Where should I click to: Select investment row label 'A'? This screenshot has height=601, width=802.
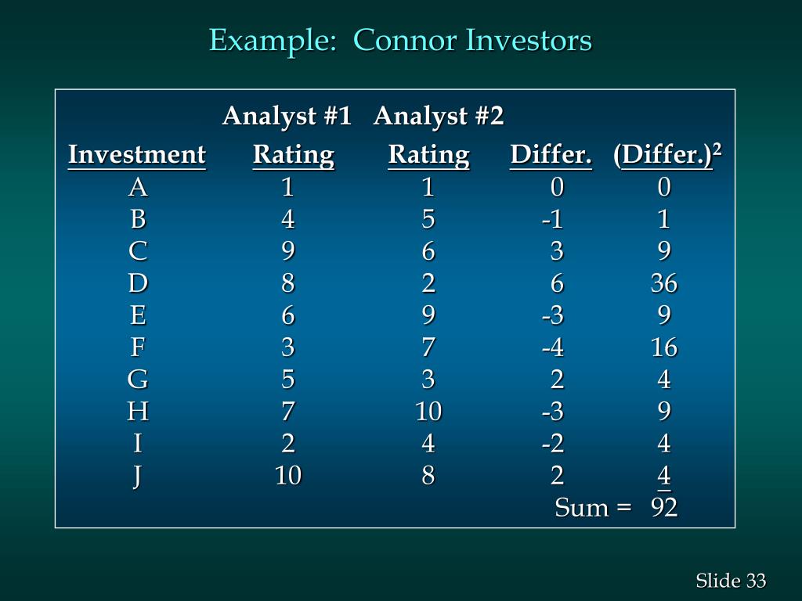click(138, 187)
